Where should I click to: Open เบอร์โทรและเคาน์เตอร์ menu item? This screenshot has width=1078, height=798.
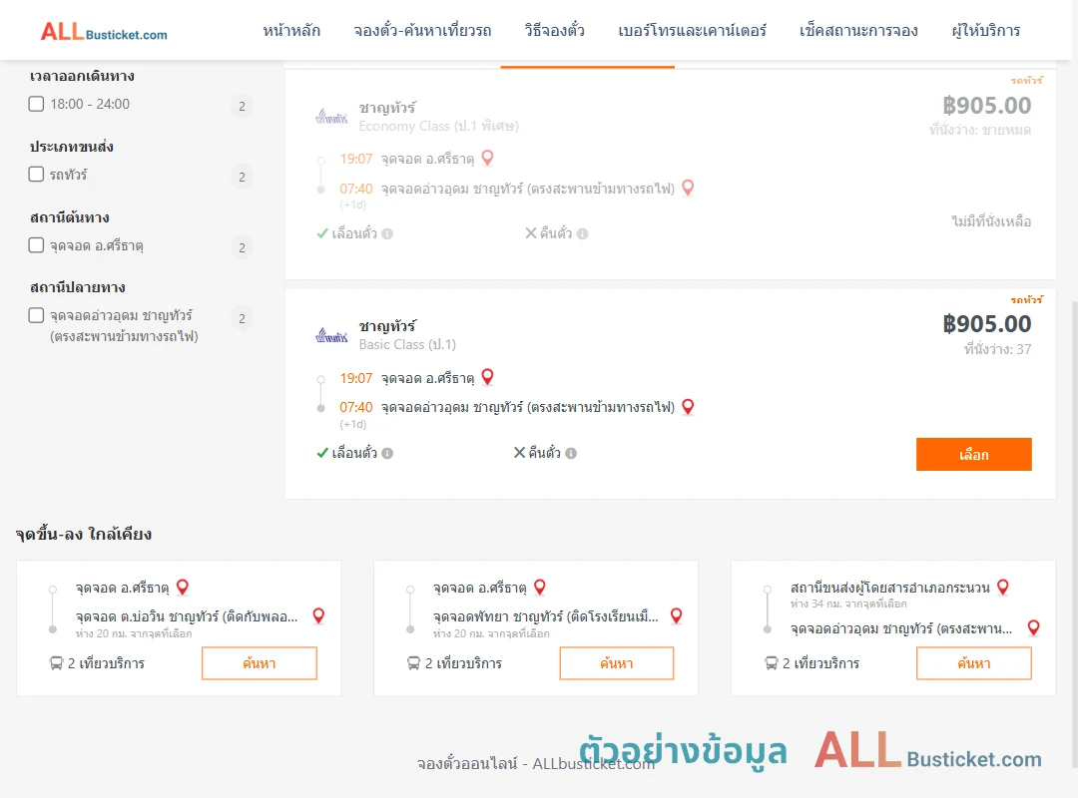[x=693, y=31]
